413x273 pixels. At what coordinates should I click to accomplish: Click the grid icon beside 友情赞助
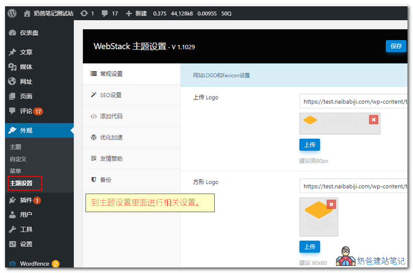point(94,158)
